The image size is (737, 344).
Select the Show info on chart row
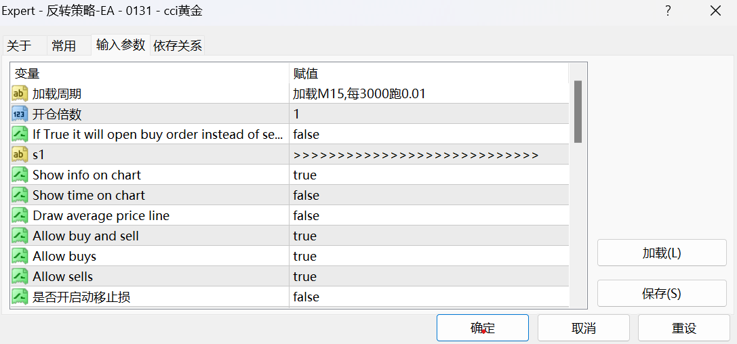click(290, 175)
